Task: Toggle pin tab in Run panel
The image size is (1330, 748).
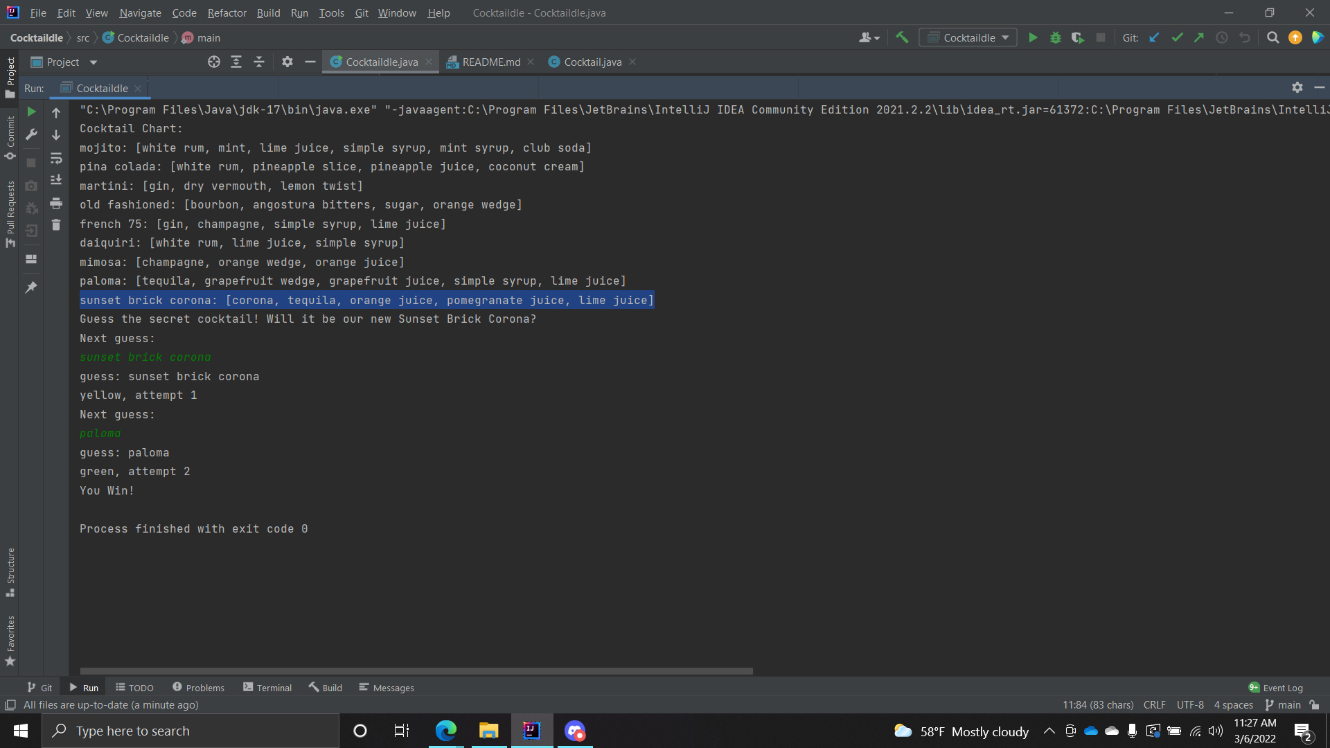Action: click(x=31, y=287)
